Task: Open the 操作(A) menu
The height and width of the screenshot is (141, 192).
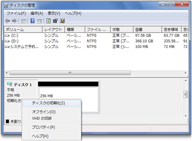Action: pyautogui.click(x=37, y=13)
